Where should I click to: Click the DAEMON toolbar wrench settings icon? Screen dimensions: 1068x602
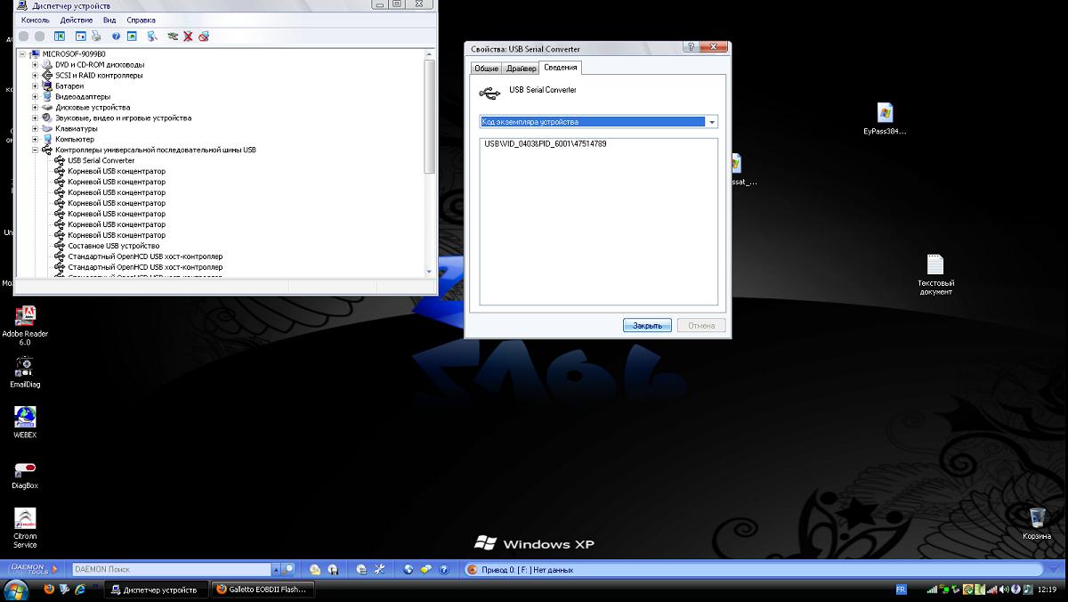point(379,569)
